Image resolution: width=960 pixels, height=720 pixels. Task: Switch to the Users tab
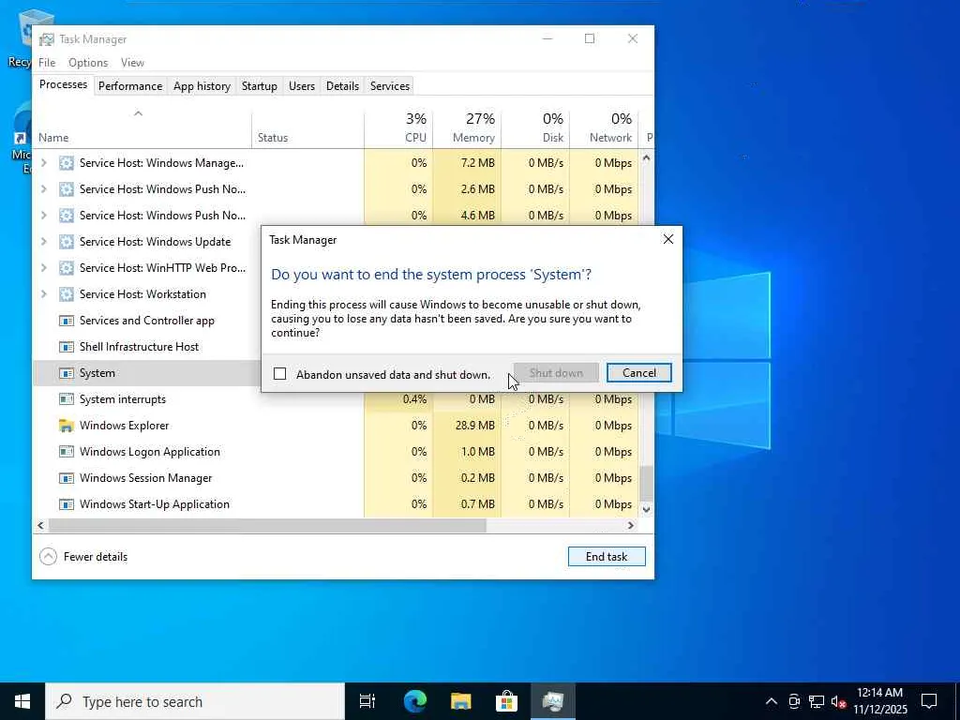302,86
